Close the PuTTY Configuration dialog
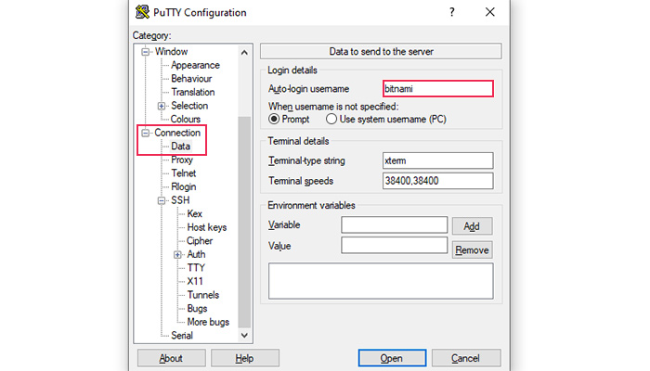The height and width of the screenshot is (371, 650). [490, 12]
